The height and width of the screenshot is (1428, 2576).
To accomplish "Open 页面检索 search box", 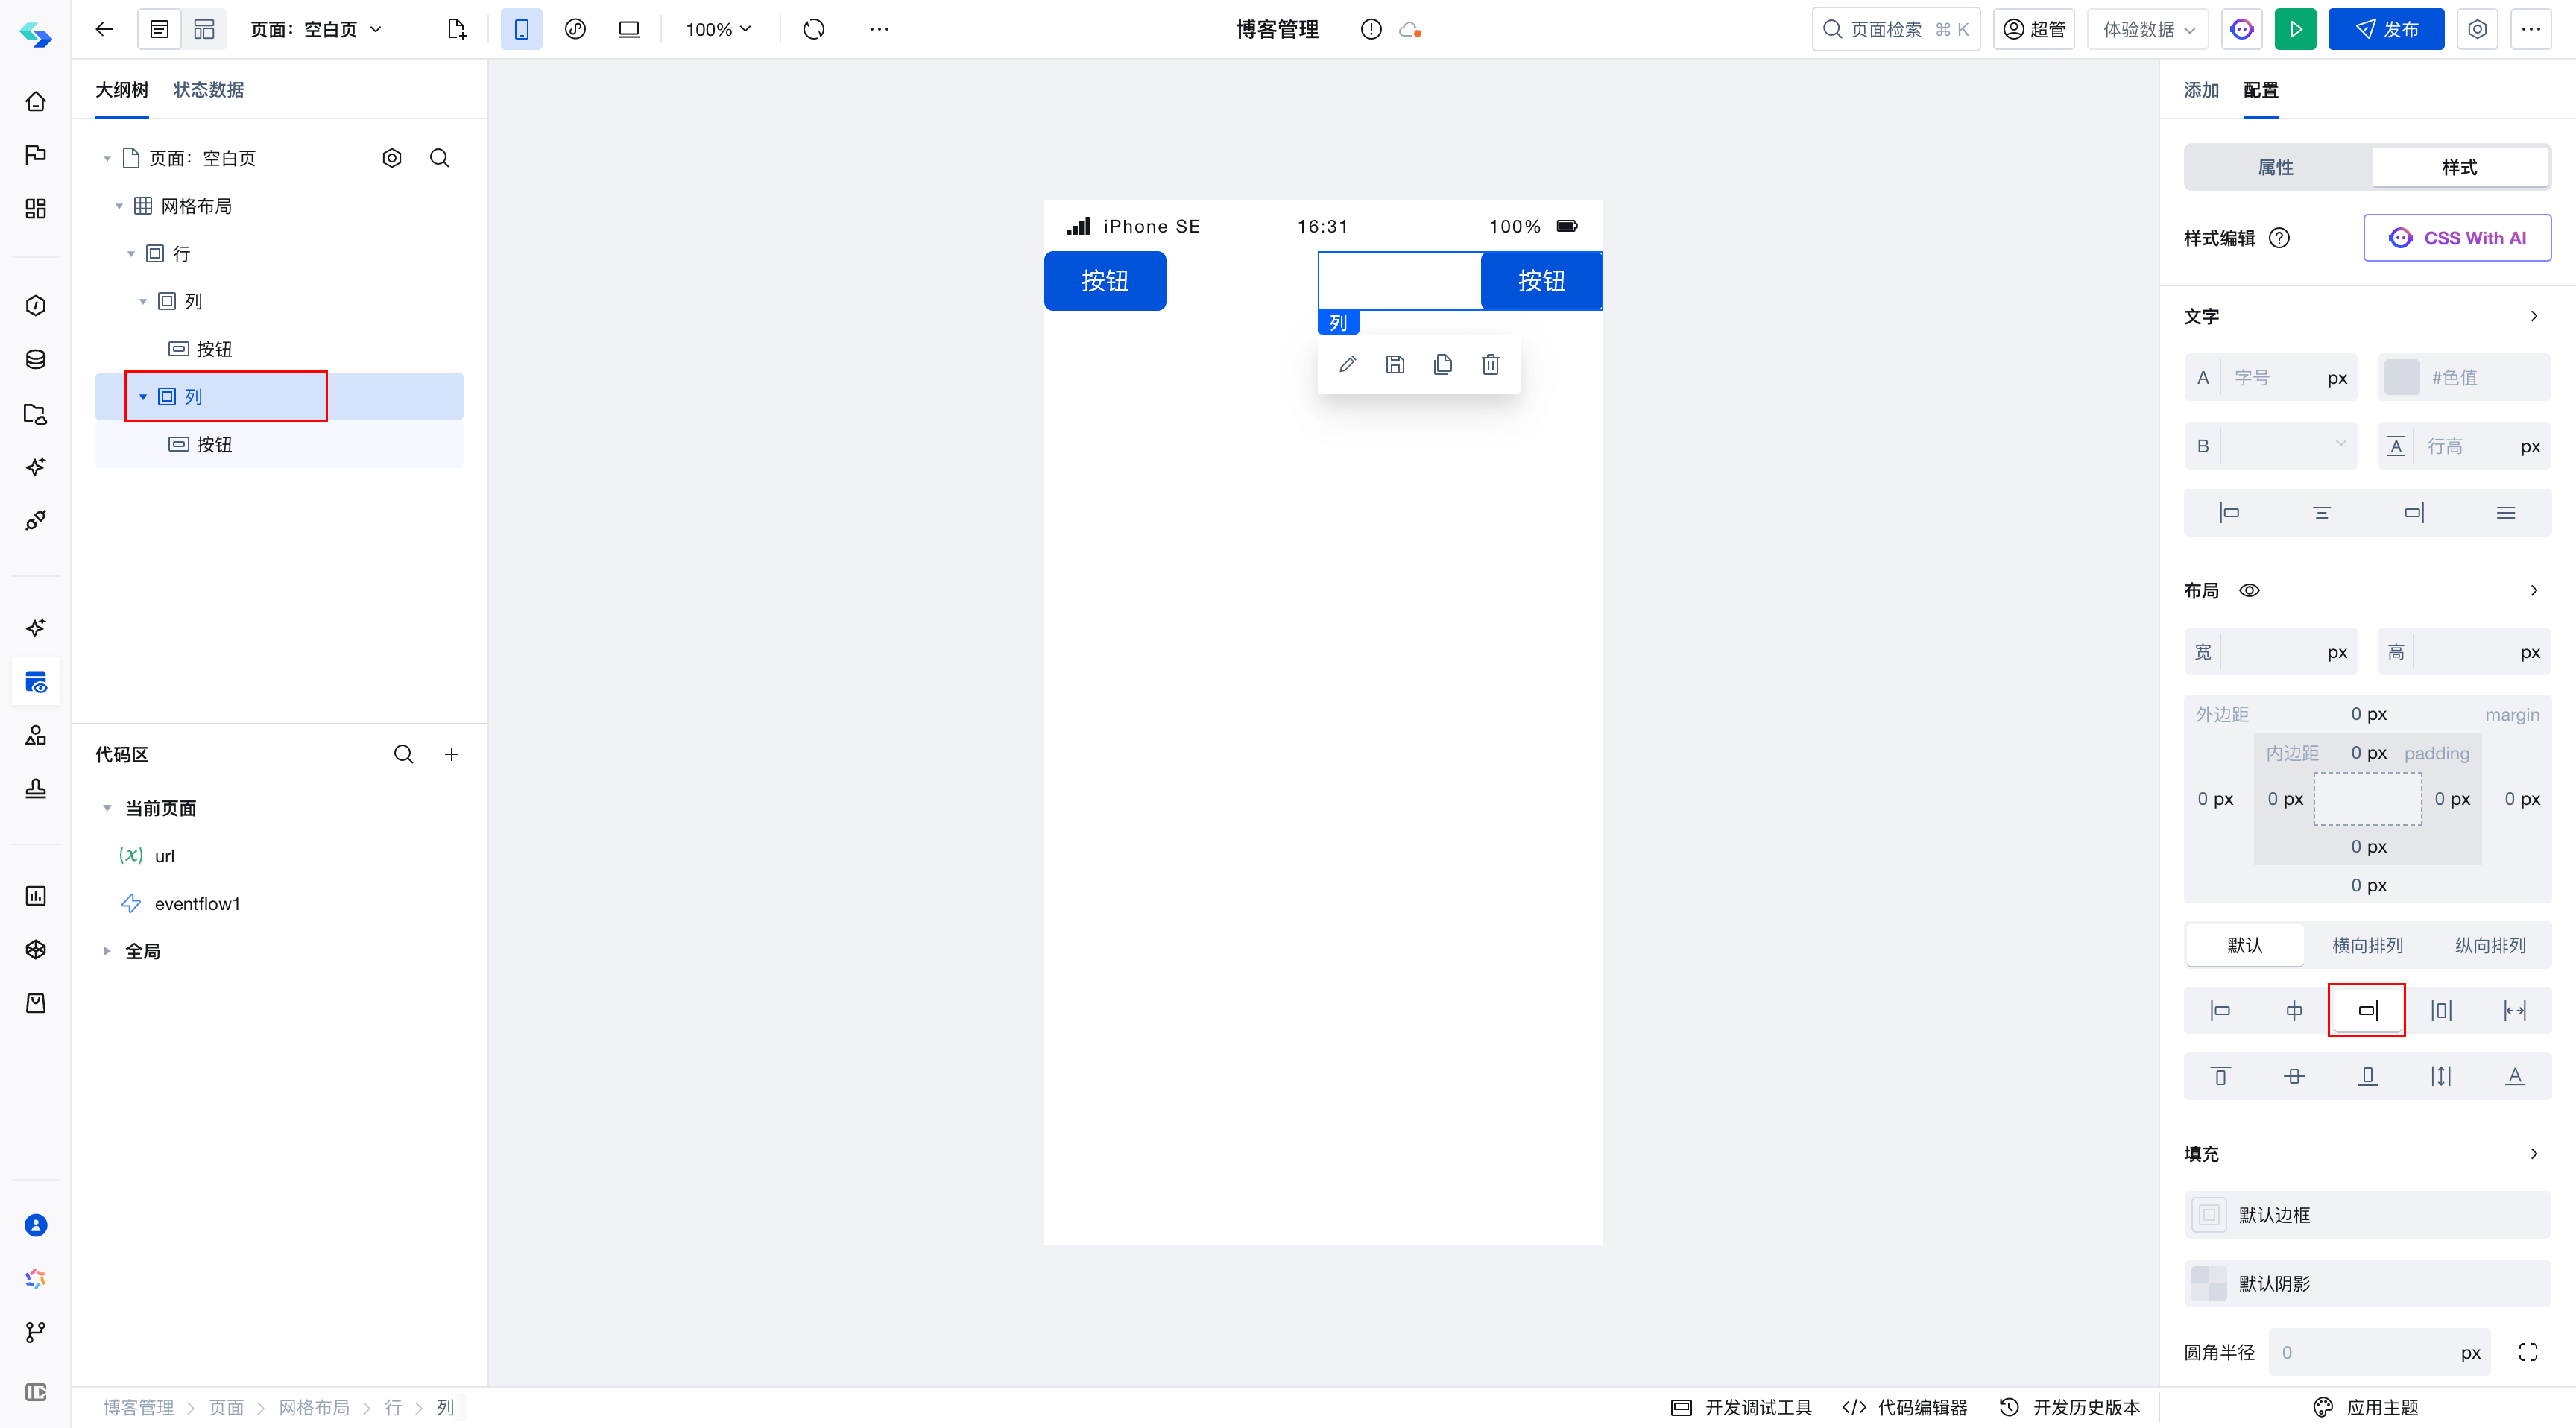I will [x=1896, y=29].
